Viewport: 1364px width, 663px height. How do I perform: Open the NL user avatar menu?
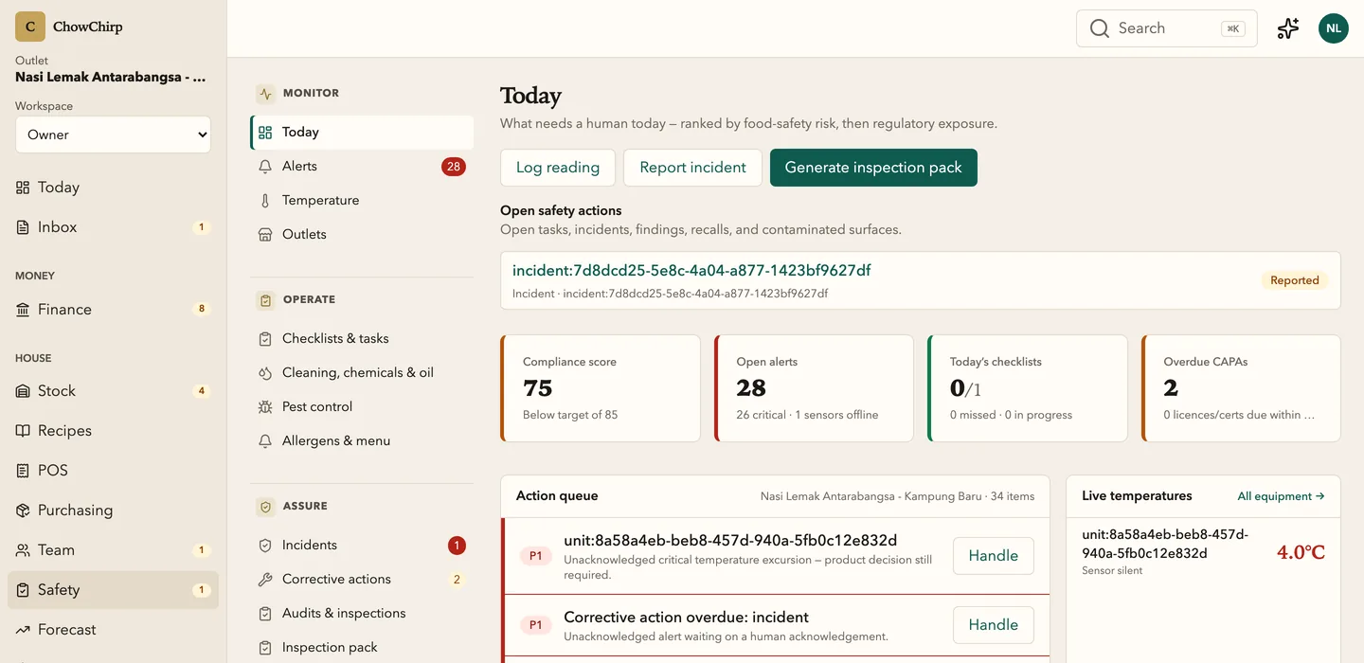point(1334,28)
